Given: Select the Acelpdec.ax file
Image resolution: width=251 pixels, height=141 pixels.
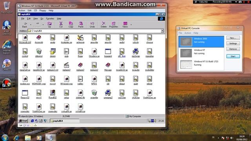Looking at the screenshot, I should [66, 39].
